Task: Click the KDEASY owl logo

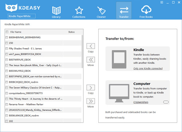Action: click(x=11, y=8)
